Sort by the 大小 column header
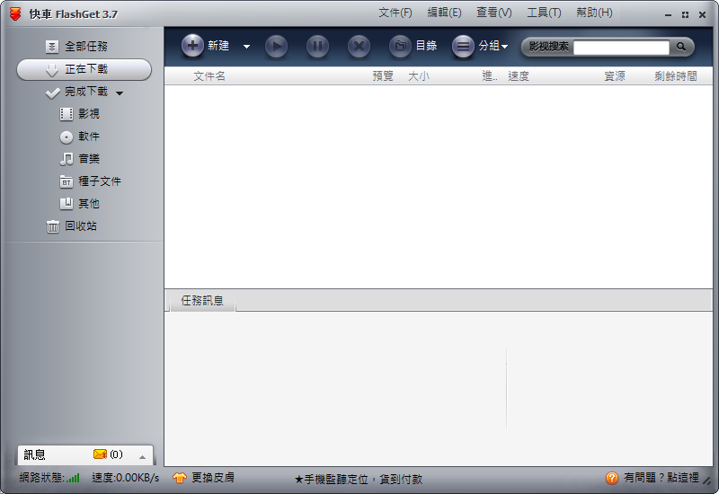This screenshot has height=494, width=719. (x=419, y=76)
